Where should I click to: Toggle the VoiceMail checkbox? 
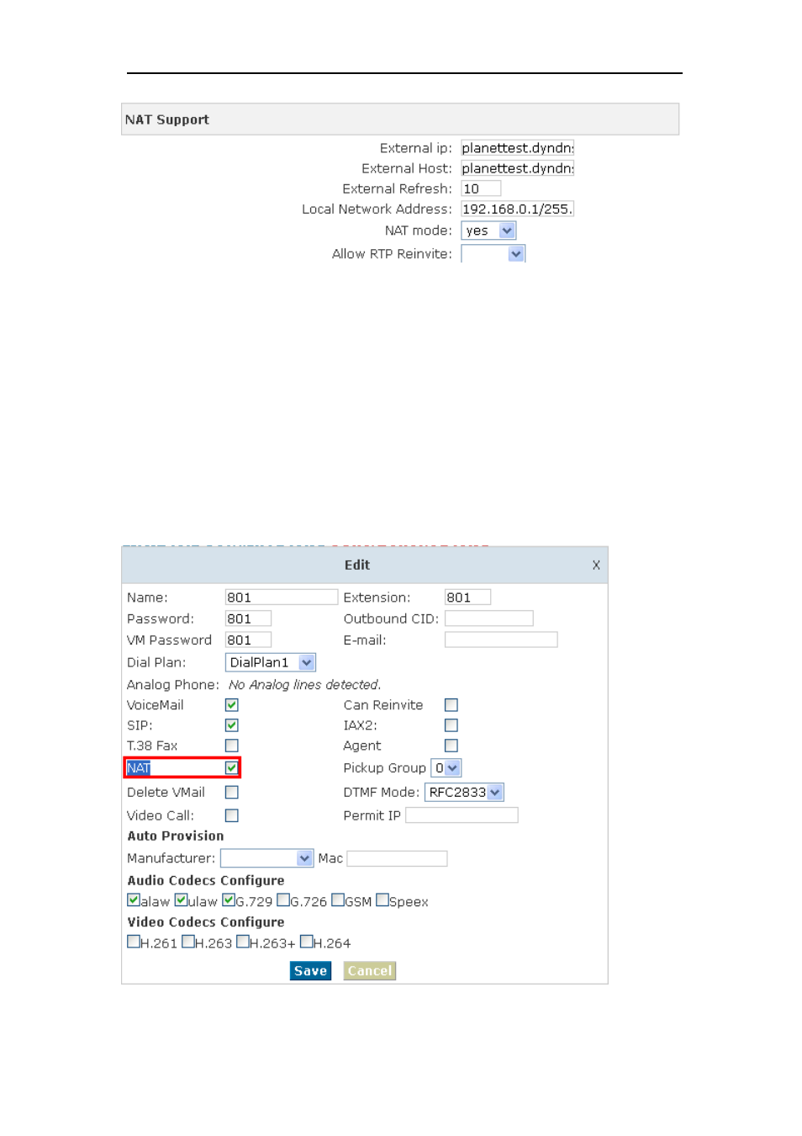click(232, 705)
